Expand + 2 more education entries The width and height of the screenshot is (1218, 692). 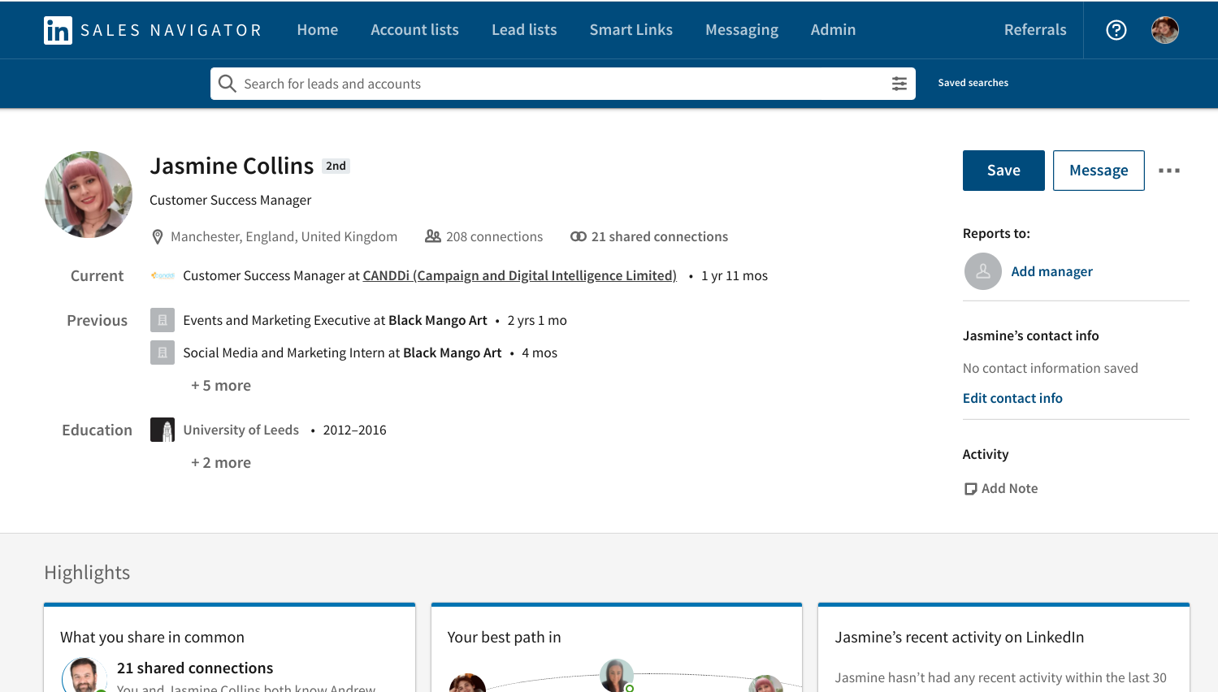pos(221,463)
